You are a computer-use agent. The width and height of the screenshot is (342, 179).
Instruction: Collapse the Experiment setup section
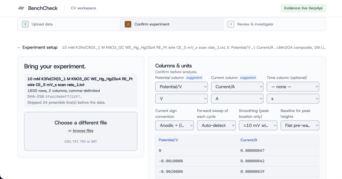click(x=37, y=47)
